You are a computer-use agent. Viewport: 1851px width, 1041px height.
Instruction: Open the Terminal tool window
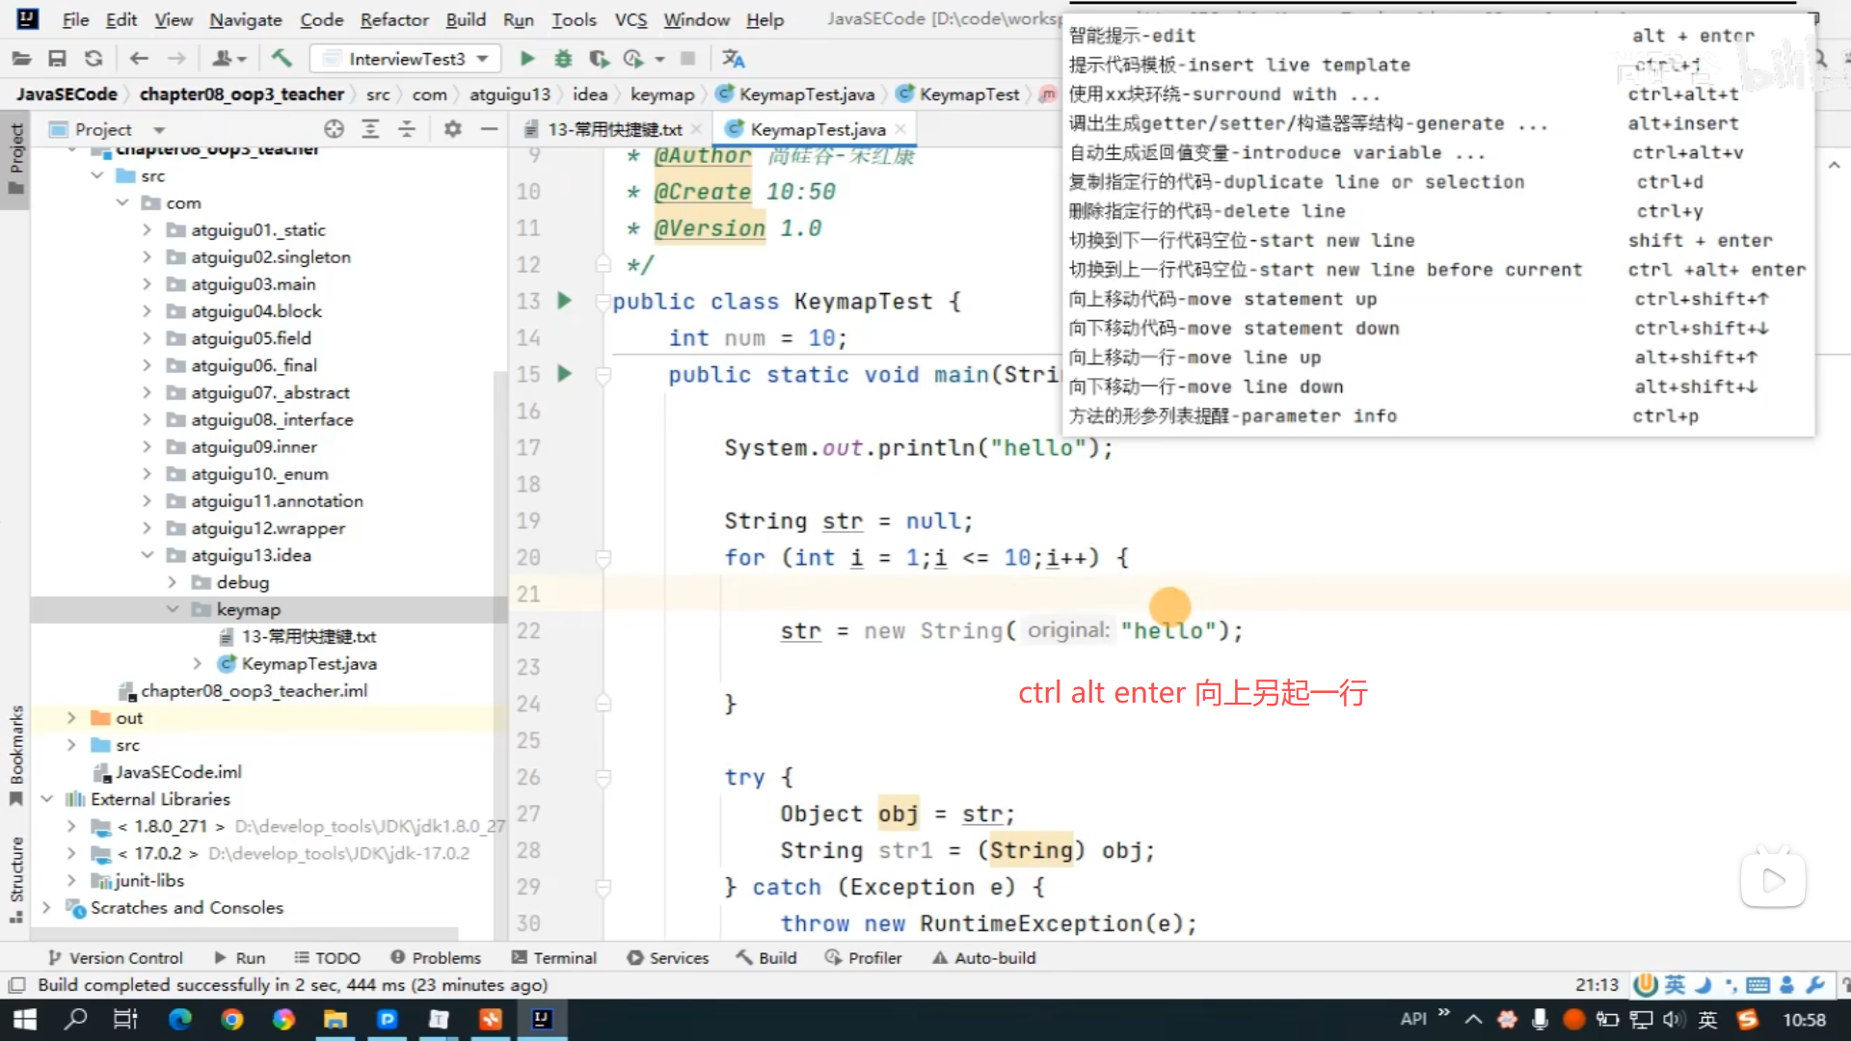click(x=554, y=957)
